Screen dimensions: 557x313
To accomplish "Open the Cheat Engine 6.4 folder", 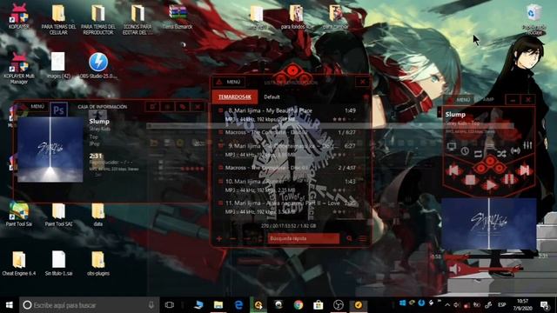I will (x=19, y=263).
